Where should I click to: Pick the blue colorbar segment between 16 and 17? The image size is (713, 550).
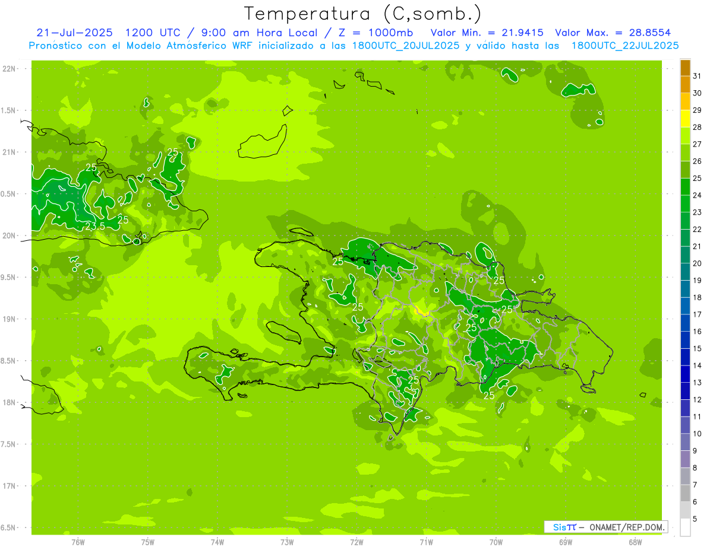pyautogui.click(x=685, y=323)
